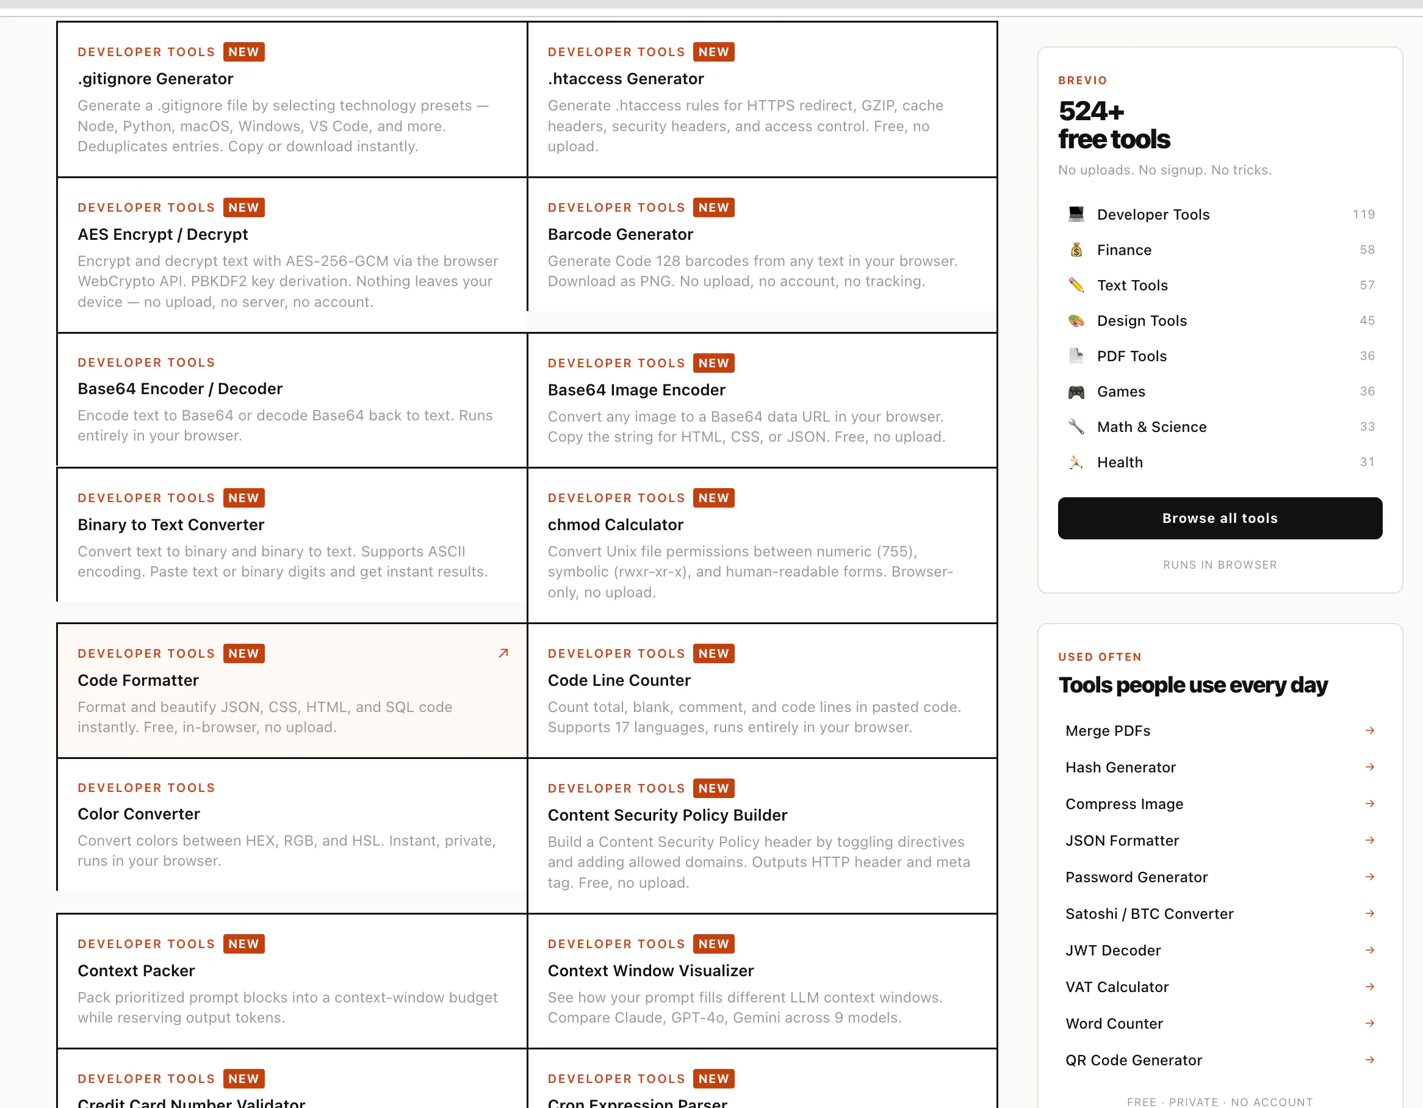Image resolution: width=1423 pixels, height=1108 pixels.
Task: Click the Finance money bag icon
Action: [1076, 250]
